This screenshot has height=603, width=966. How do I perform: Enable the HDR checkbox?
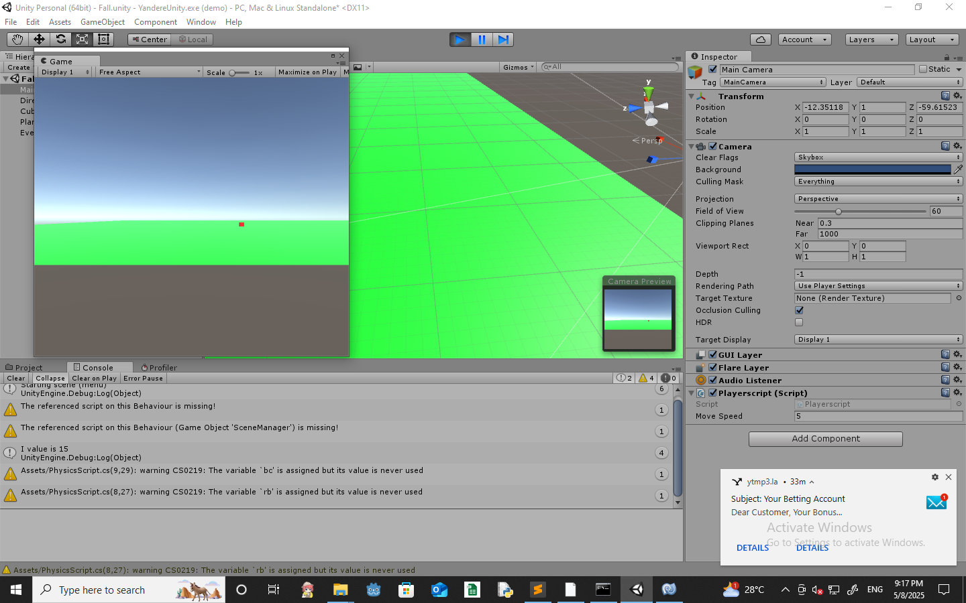point(799,322)
